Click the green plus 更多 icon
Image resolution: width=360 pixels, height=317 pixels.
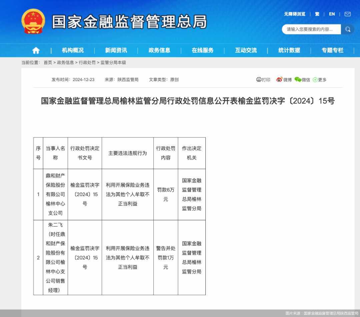(x=315, y=80)
